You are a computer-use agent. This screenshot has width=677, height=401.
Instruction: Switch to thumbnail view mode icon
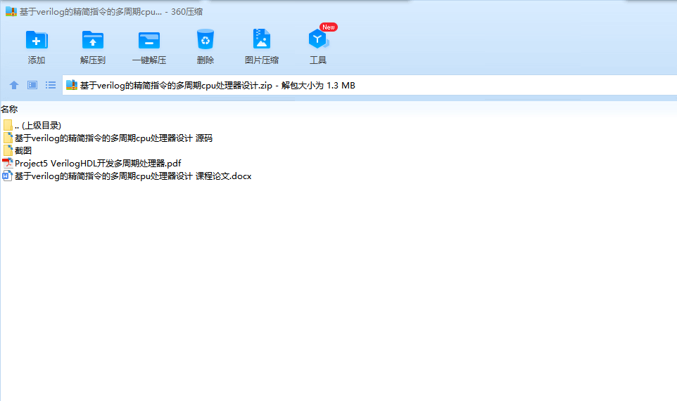point(32,85)
